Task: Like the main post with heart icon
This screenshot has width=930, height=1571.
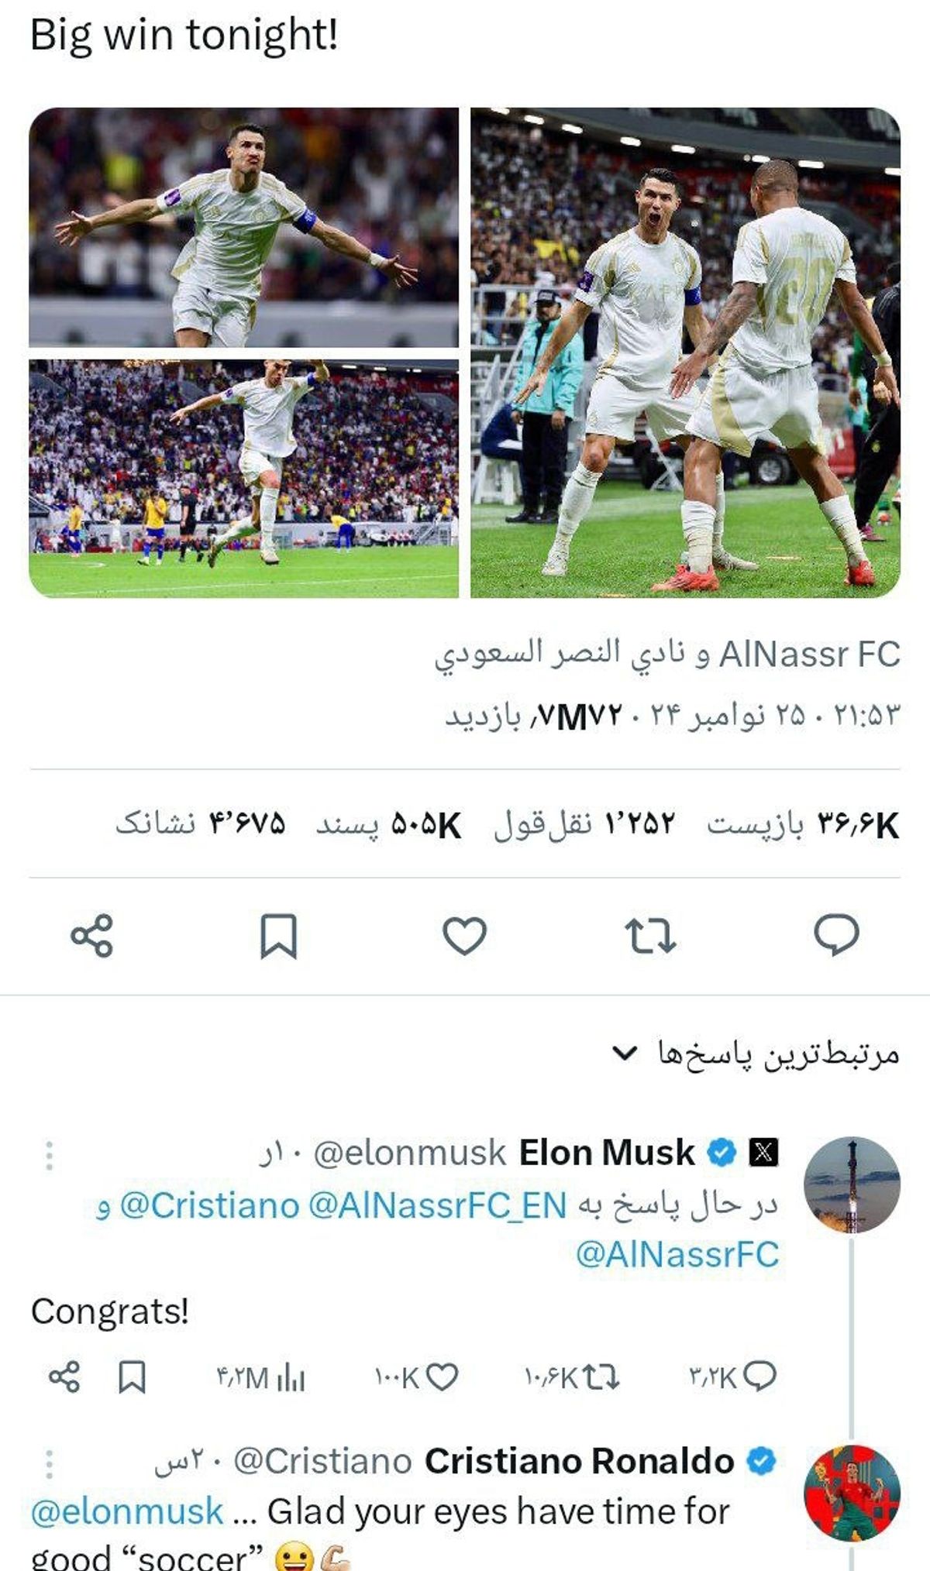Action: 464,936
